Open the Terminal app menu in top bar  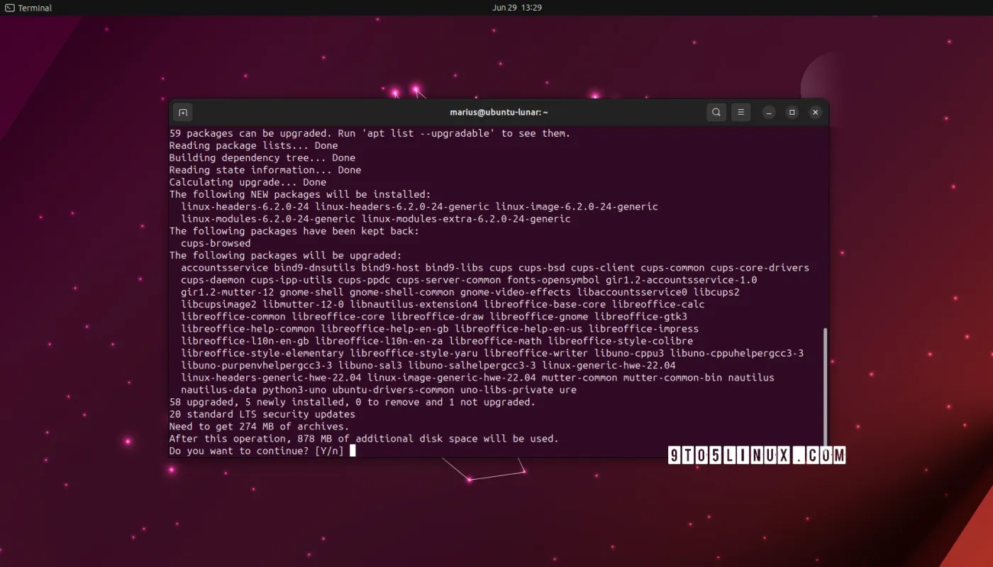coord(28,8)
